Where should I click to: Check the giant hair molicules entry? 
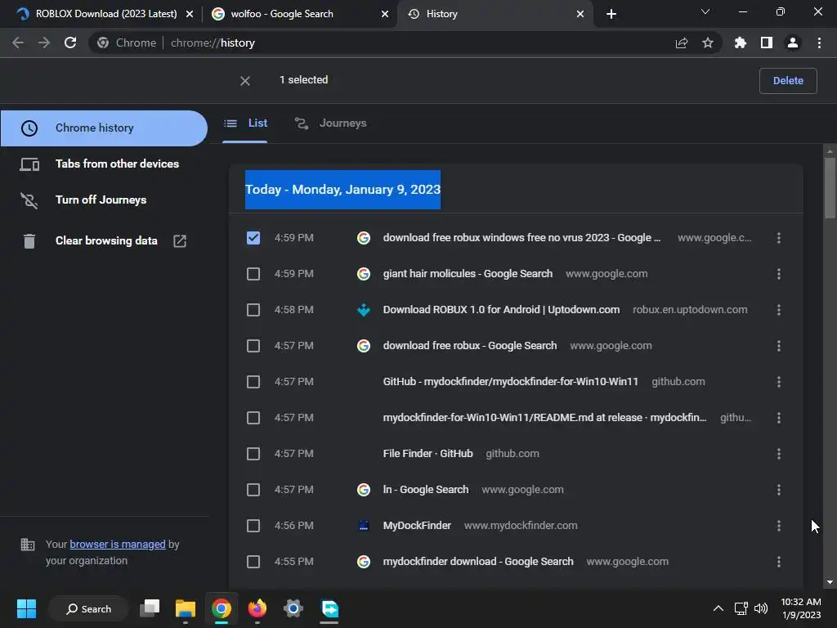[253, 274]
